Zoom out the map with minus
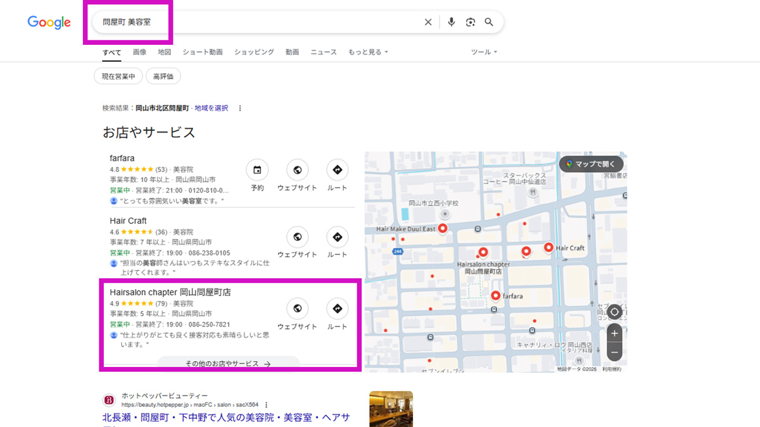This screenshot has height=427, width=760. coord(614,352)
